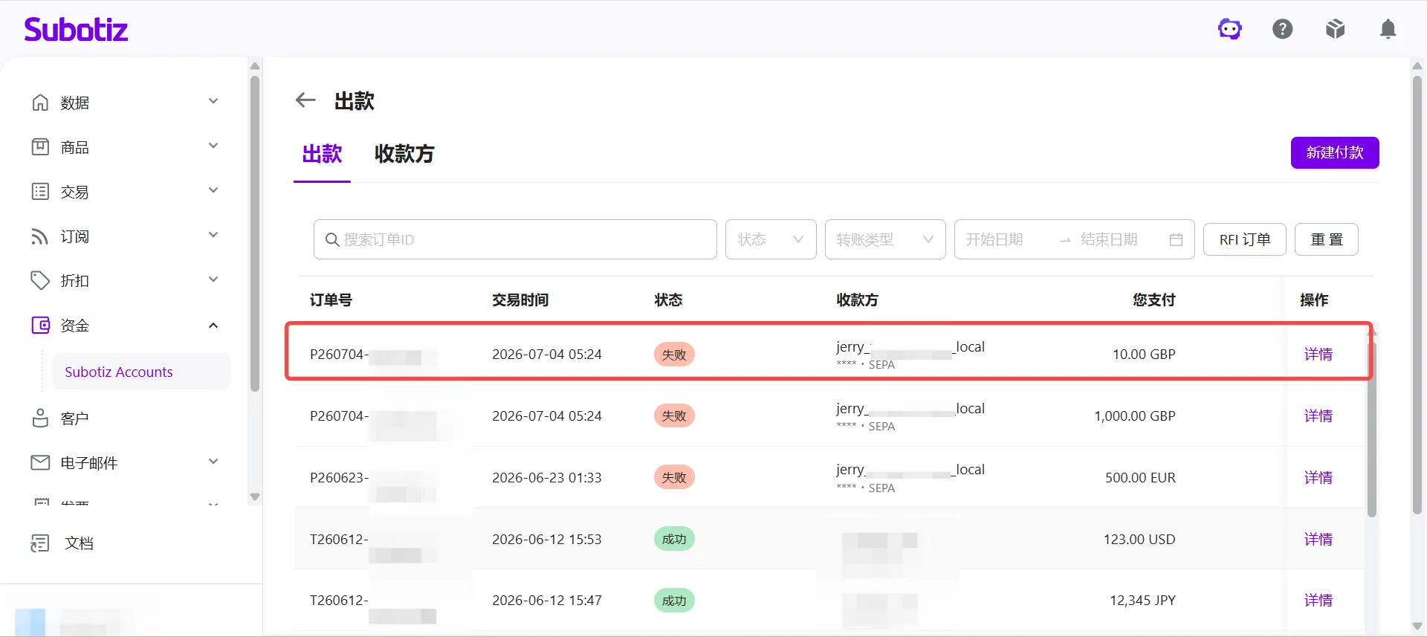Focus the 搜索订单ID search field
The height and width of the screenshot is (637, 1427).
[515, 239]
